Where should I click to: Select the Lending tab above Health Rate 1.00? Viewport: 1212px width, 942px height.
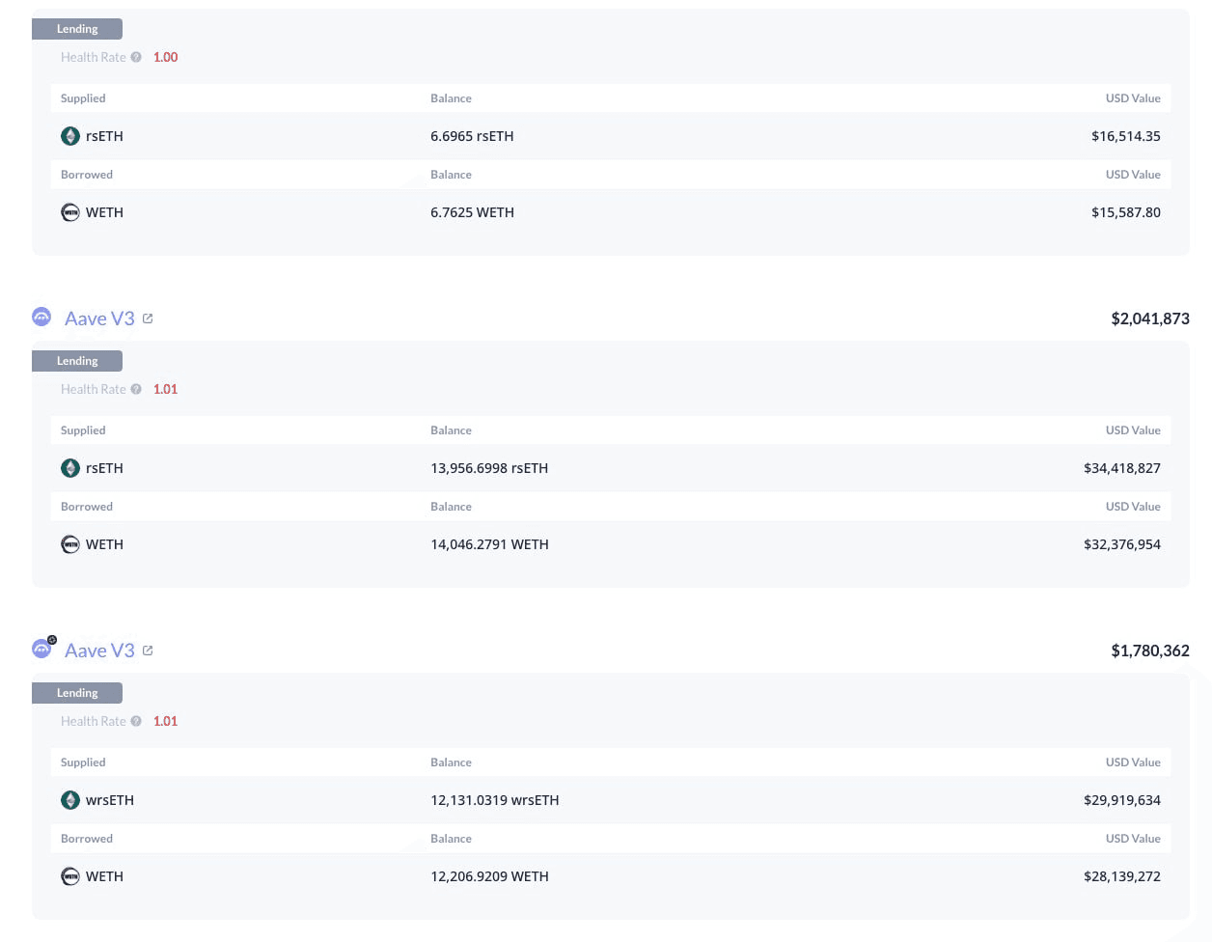(77, 29)
